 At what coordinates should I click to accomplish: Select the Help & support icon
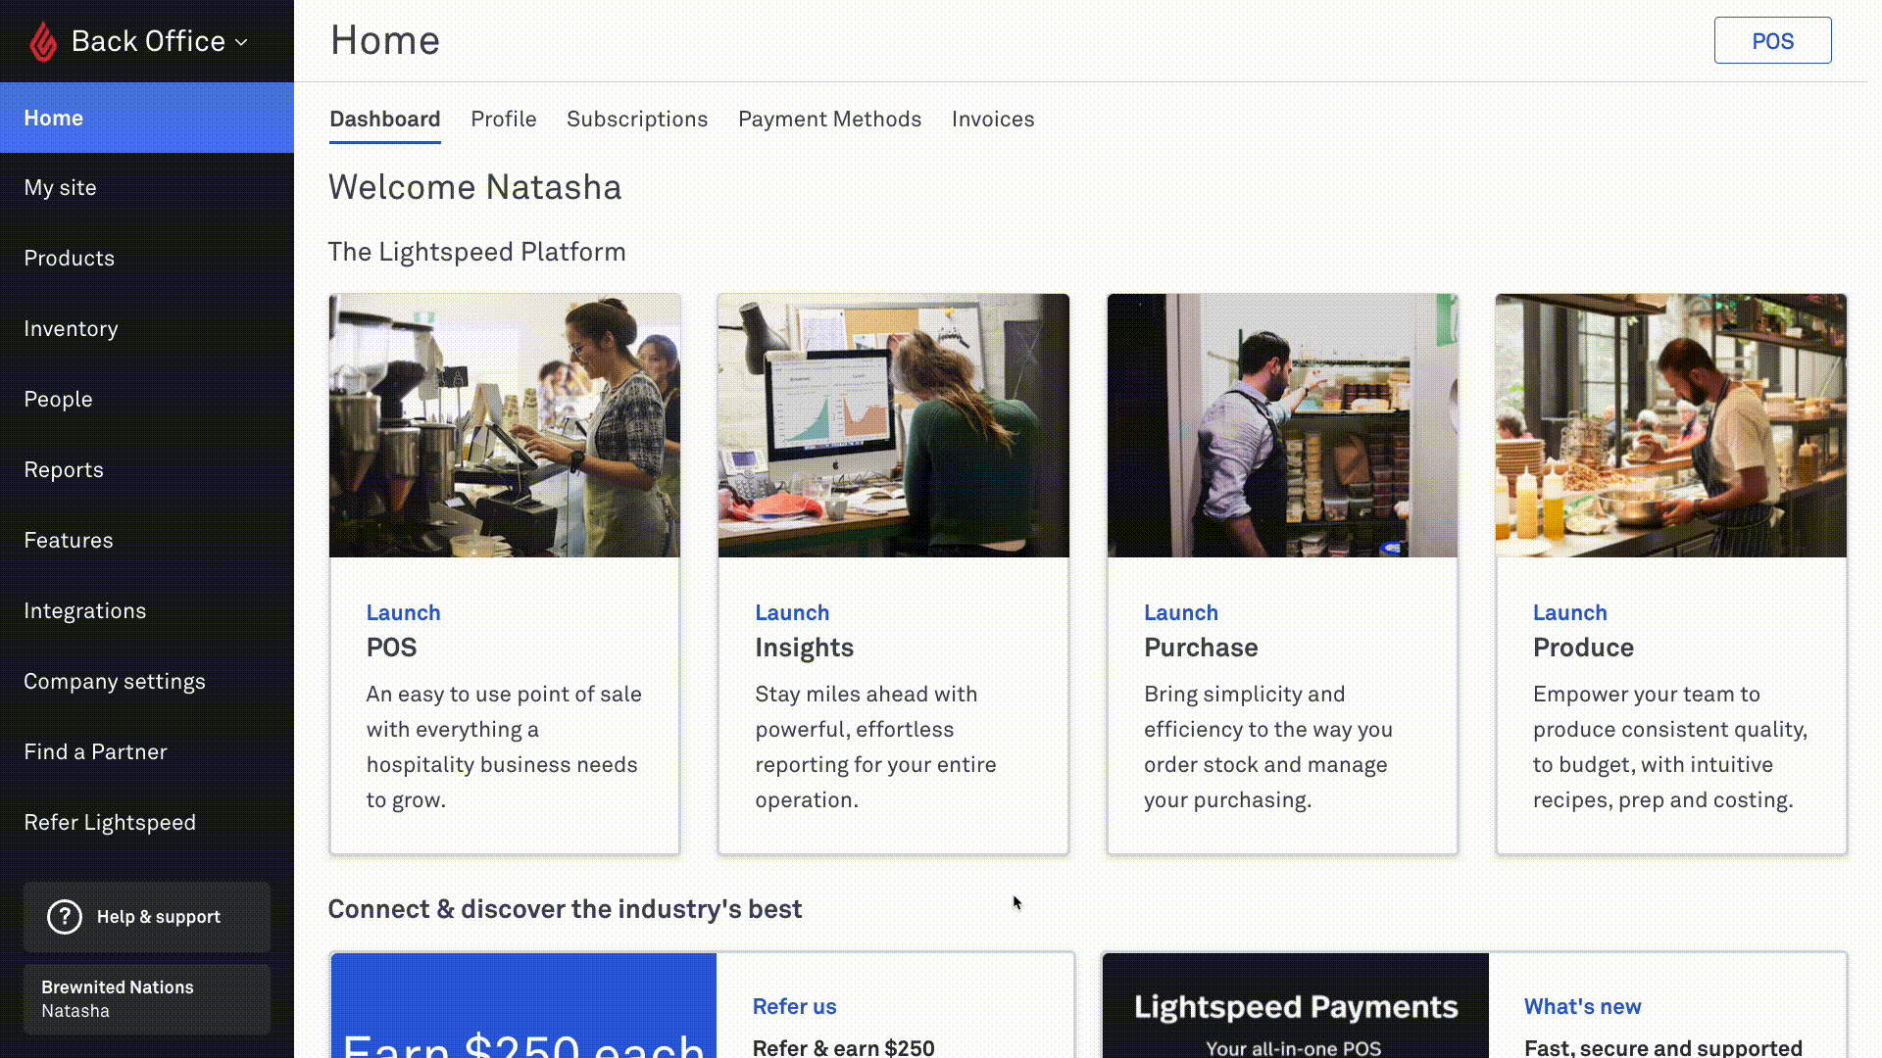(x=65, y=916)
